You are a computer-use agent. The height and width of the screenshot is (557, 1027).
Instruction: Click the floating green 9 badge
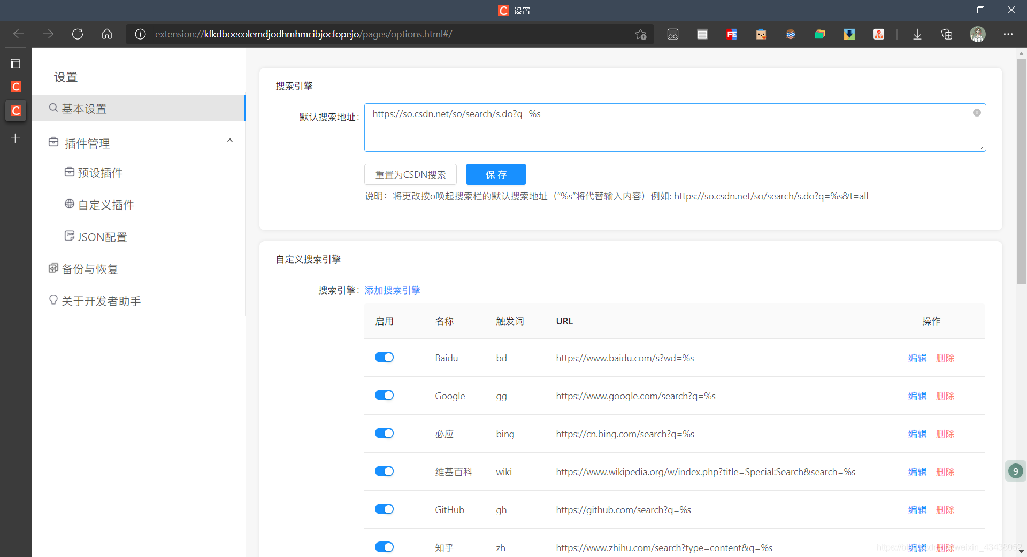pos(1015,471)
